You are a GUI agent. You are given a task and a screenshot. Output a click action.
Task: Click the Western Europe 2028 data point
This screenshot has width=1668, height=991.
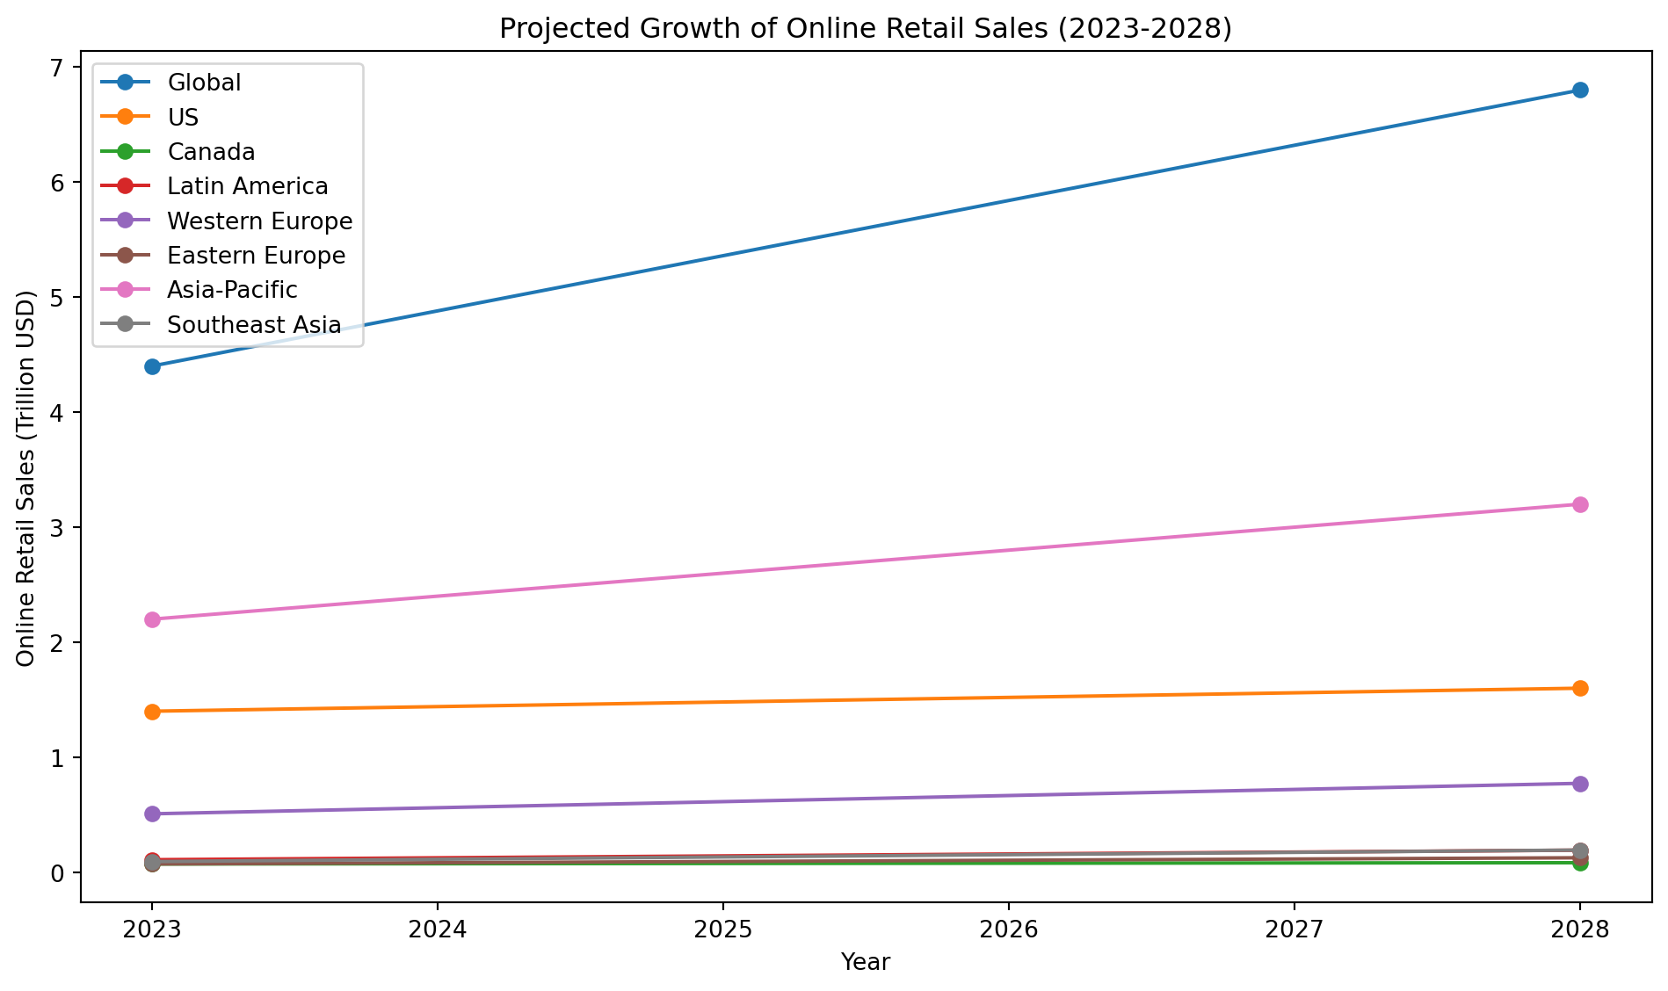(1579, 784)
